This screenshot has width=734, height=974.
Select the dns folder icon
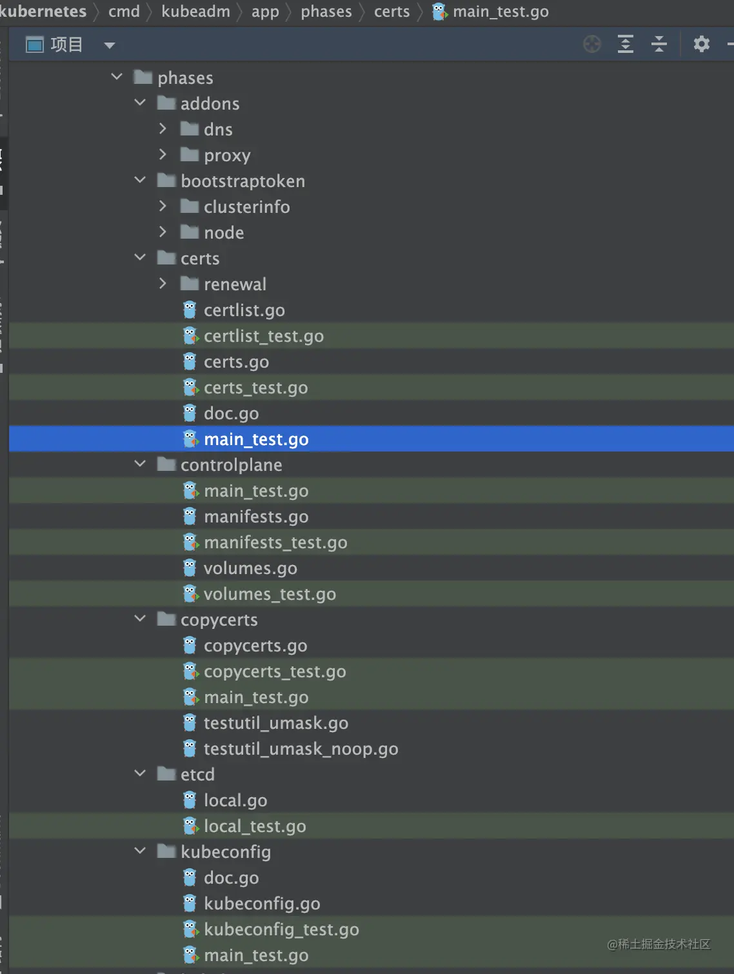[x=190, y=128]
